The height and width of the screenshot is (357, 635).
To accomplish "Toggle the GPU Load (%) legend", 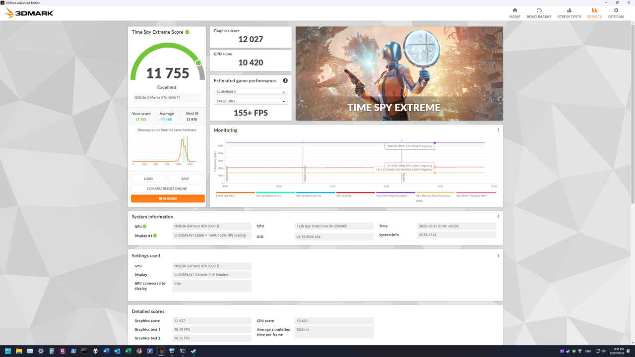I will coord(355,194).
